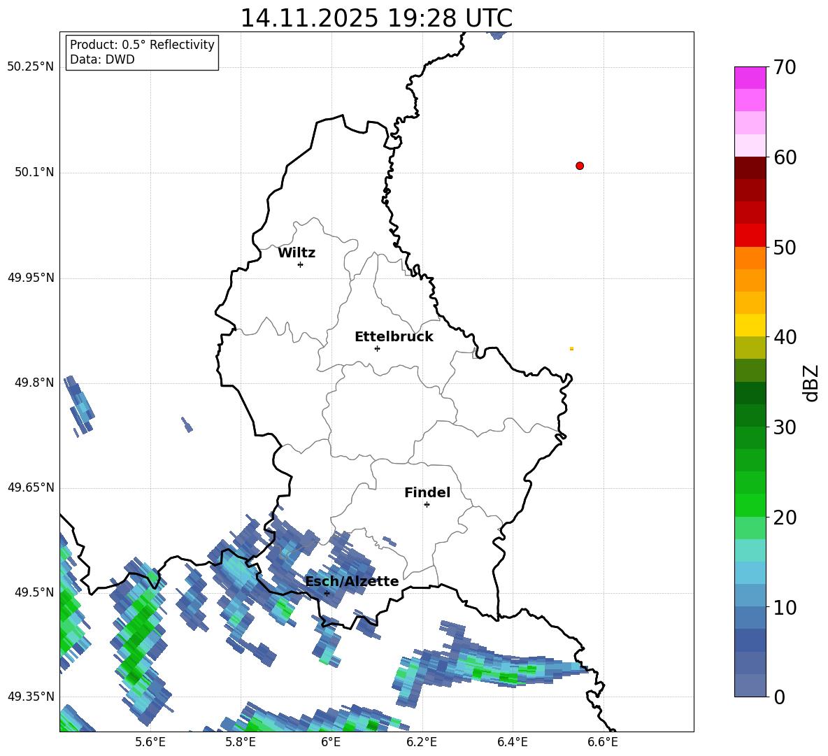Click the Wiltz city label
828x756 pixels.
tap(297, 253)
